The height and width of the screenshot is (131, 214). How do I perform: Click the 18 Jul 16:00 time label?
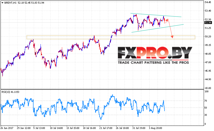pyautogui.click(x=89, y=128)
